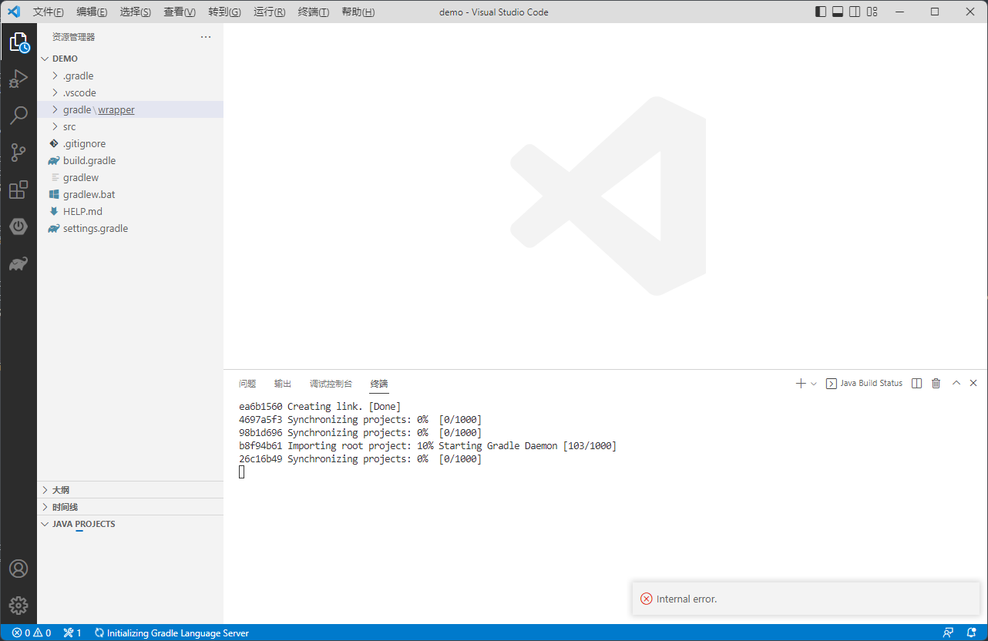Open the 选择(S) menu
This screenshot has width=988, height=641.
coord(136,12)
